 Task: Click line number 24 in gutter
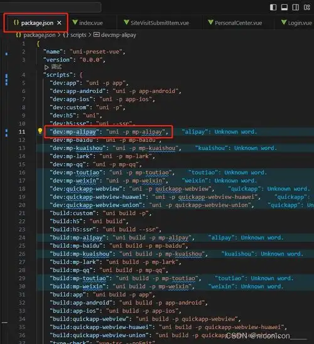click(x=22, y=237)
